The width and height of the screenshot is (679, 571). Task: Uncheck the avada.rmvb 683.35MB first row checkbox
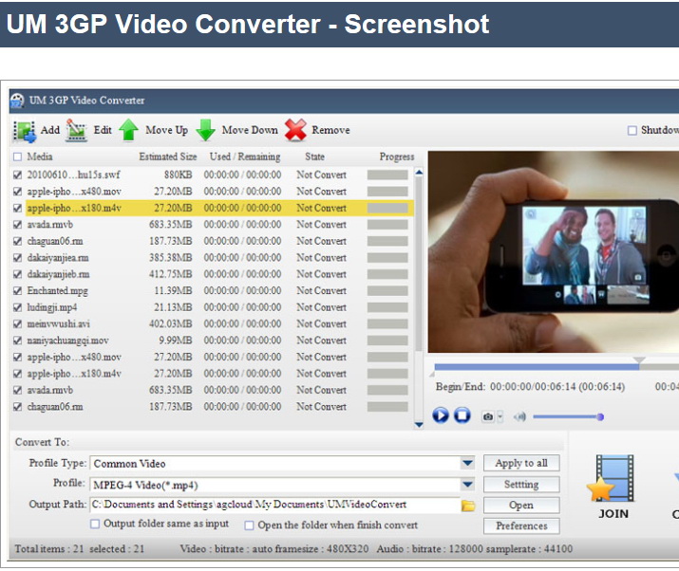pyautogui.click(x=17, y=225)
